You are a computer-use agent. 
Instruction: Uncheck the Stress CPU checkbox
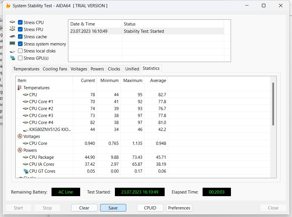click(20, 22)
